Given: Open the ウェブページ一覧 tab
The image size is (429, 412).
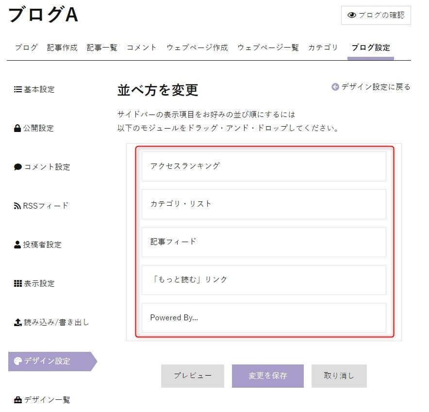Looking at the screenshot, I should coord(268,48).
